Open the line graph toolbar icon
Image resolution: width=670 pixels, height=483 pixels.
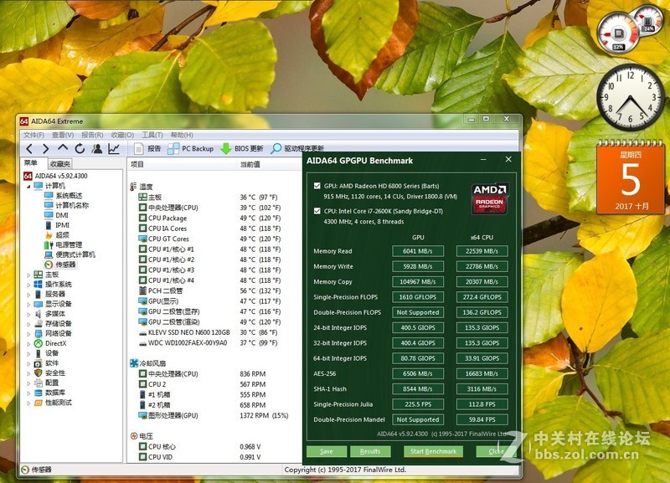[114, 149]
